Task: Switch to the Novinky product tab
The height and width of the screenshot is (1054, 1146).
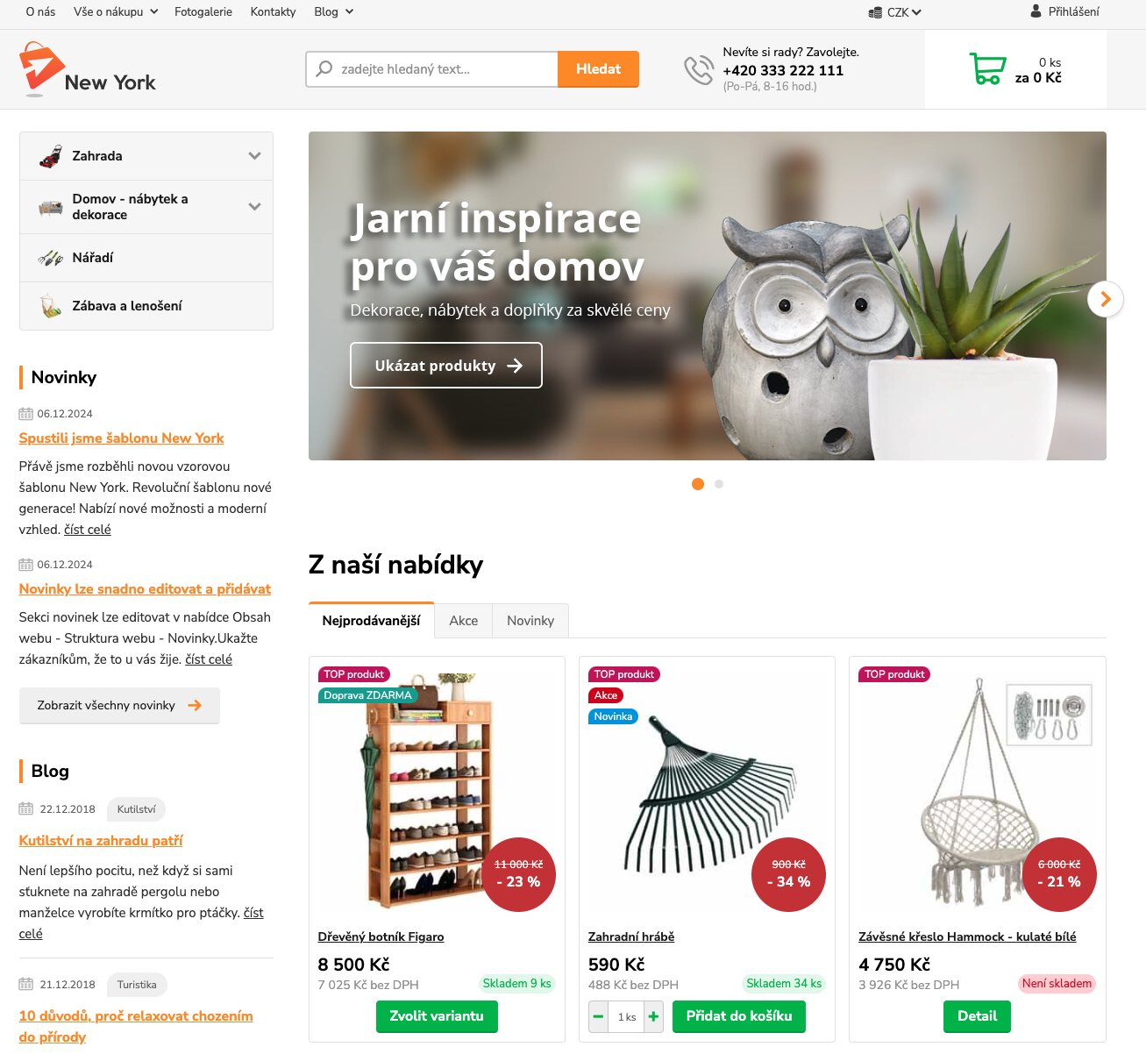Action: coord(530,621)
